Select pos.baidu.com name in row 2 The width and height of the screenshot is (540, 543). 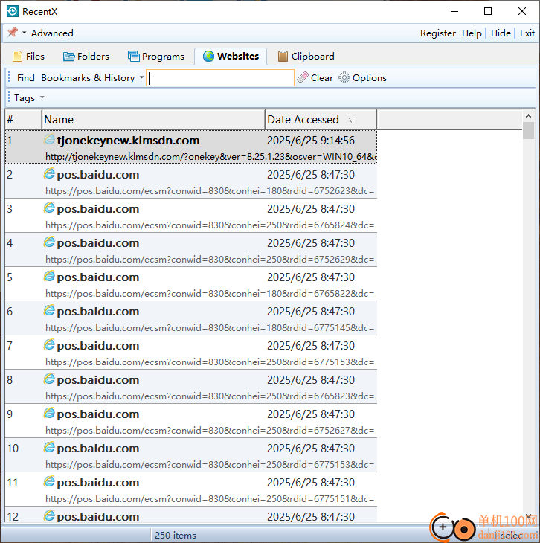[98, 175]
